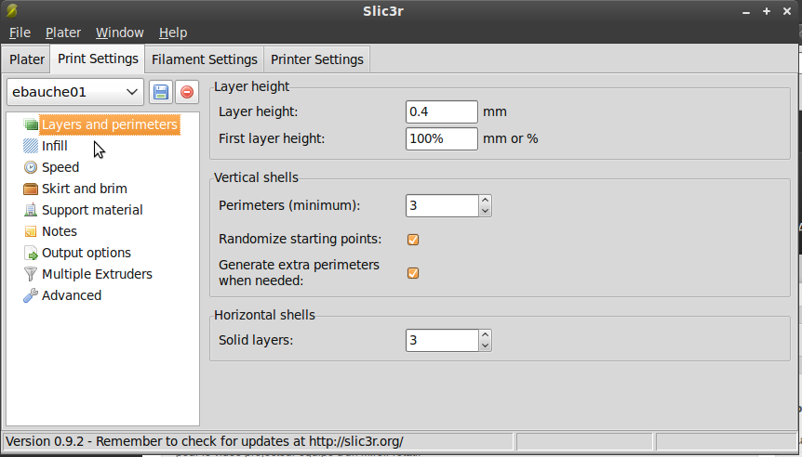Open Skirt and brim settings icon
The image size is (802, 457).
pyautogui.click(x=31, y=189)
